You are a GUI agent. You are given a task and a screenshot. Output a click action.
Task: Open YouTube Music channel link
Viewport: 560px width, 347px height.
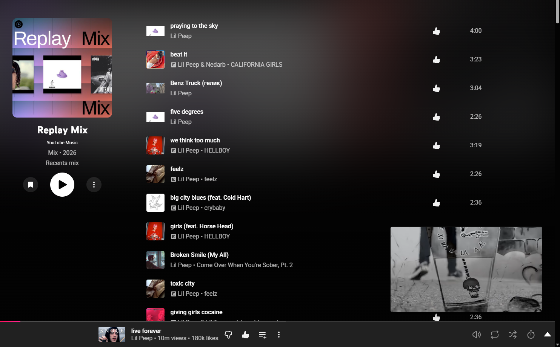62,143
